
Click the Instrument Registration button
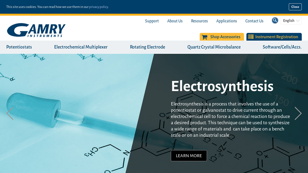pyautogui.click(x=274, y=37)
